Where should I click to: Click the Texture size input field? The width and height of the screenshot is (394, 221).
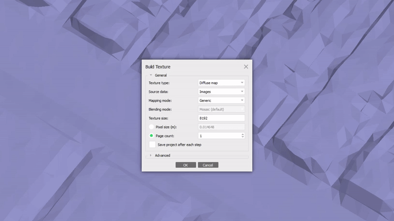tap(221, 118)
